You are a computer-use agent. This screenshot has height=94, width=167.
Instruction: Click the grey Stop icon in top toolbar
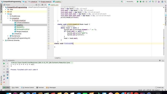point(146,2)
